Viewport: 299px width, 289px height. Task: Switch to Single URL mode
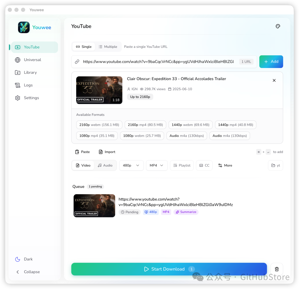84,47
